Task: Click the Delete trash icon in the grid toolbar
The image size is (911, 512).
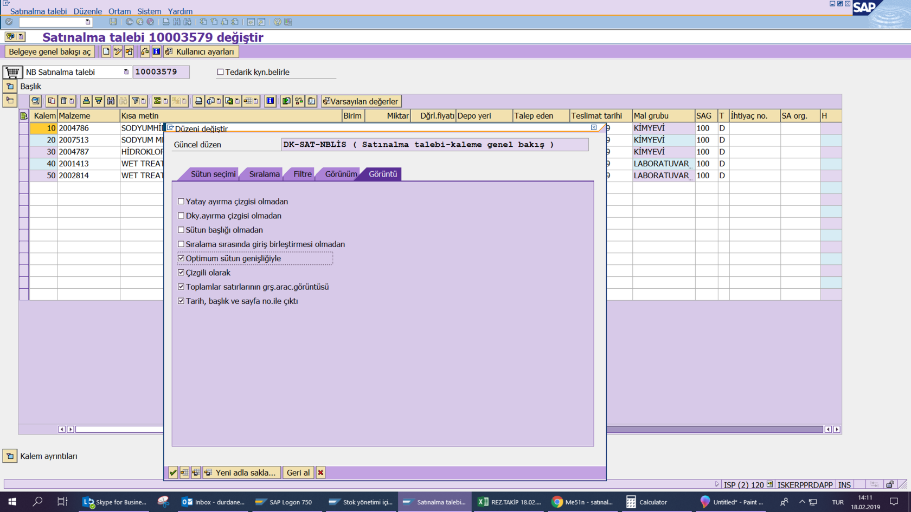Action: click(63, 101)
